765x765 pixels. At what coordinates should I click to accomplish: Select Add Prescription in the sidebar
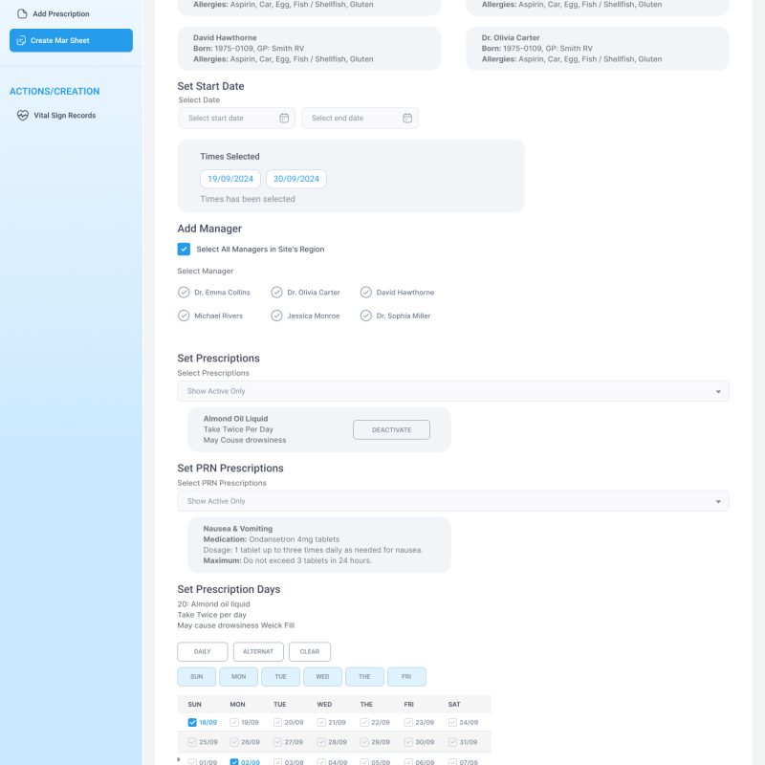coord(60,14)
